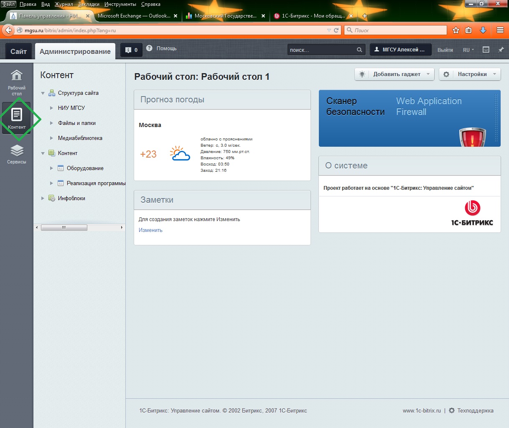Click the magnifier icon in the admin search
This screenshot has height=428, width=509.
[x=359, y=50]
